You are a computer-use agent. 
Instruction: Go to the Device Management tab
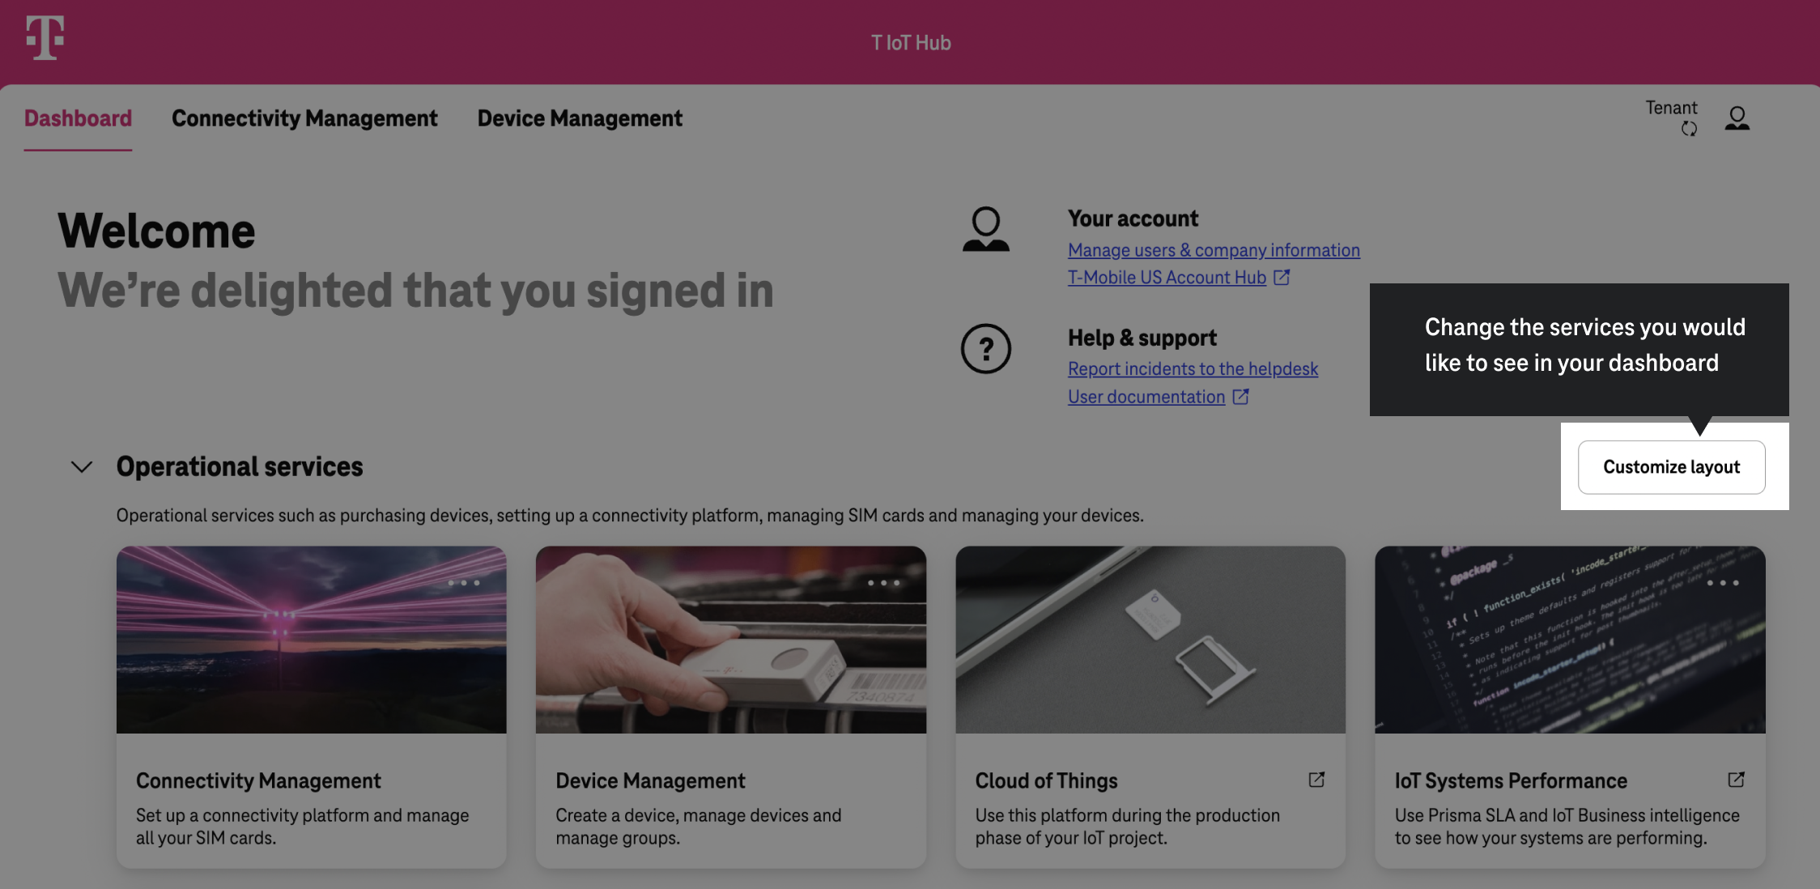(x=580, y=118)
